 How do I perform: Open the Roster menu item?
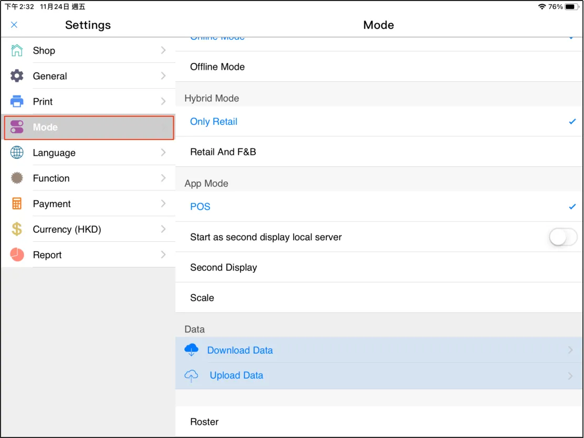point(204,421)
